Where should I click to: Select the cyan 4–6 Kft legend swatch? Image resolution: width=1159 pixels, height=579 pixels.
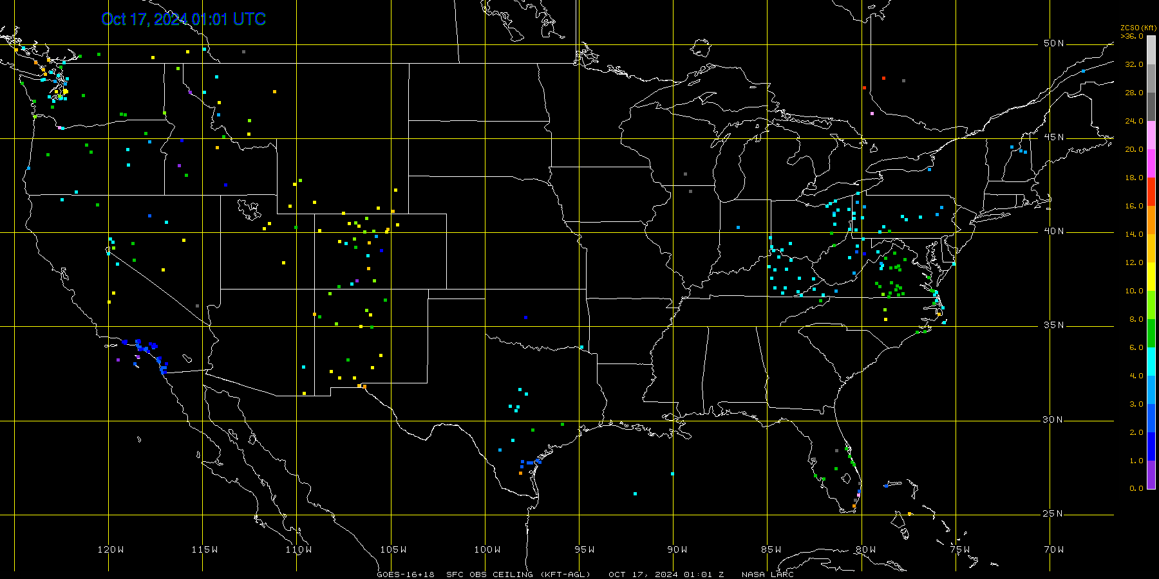(1151, 362)
